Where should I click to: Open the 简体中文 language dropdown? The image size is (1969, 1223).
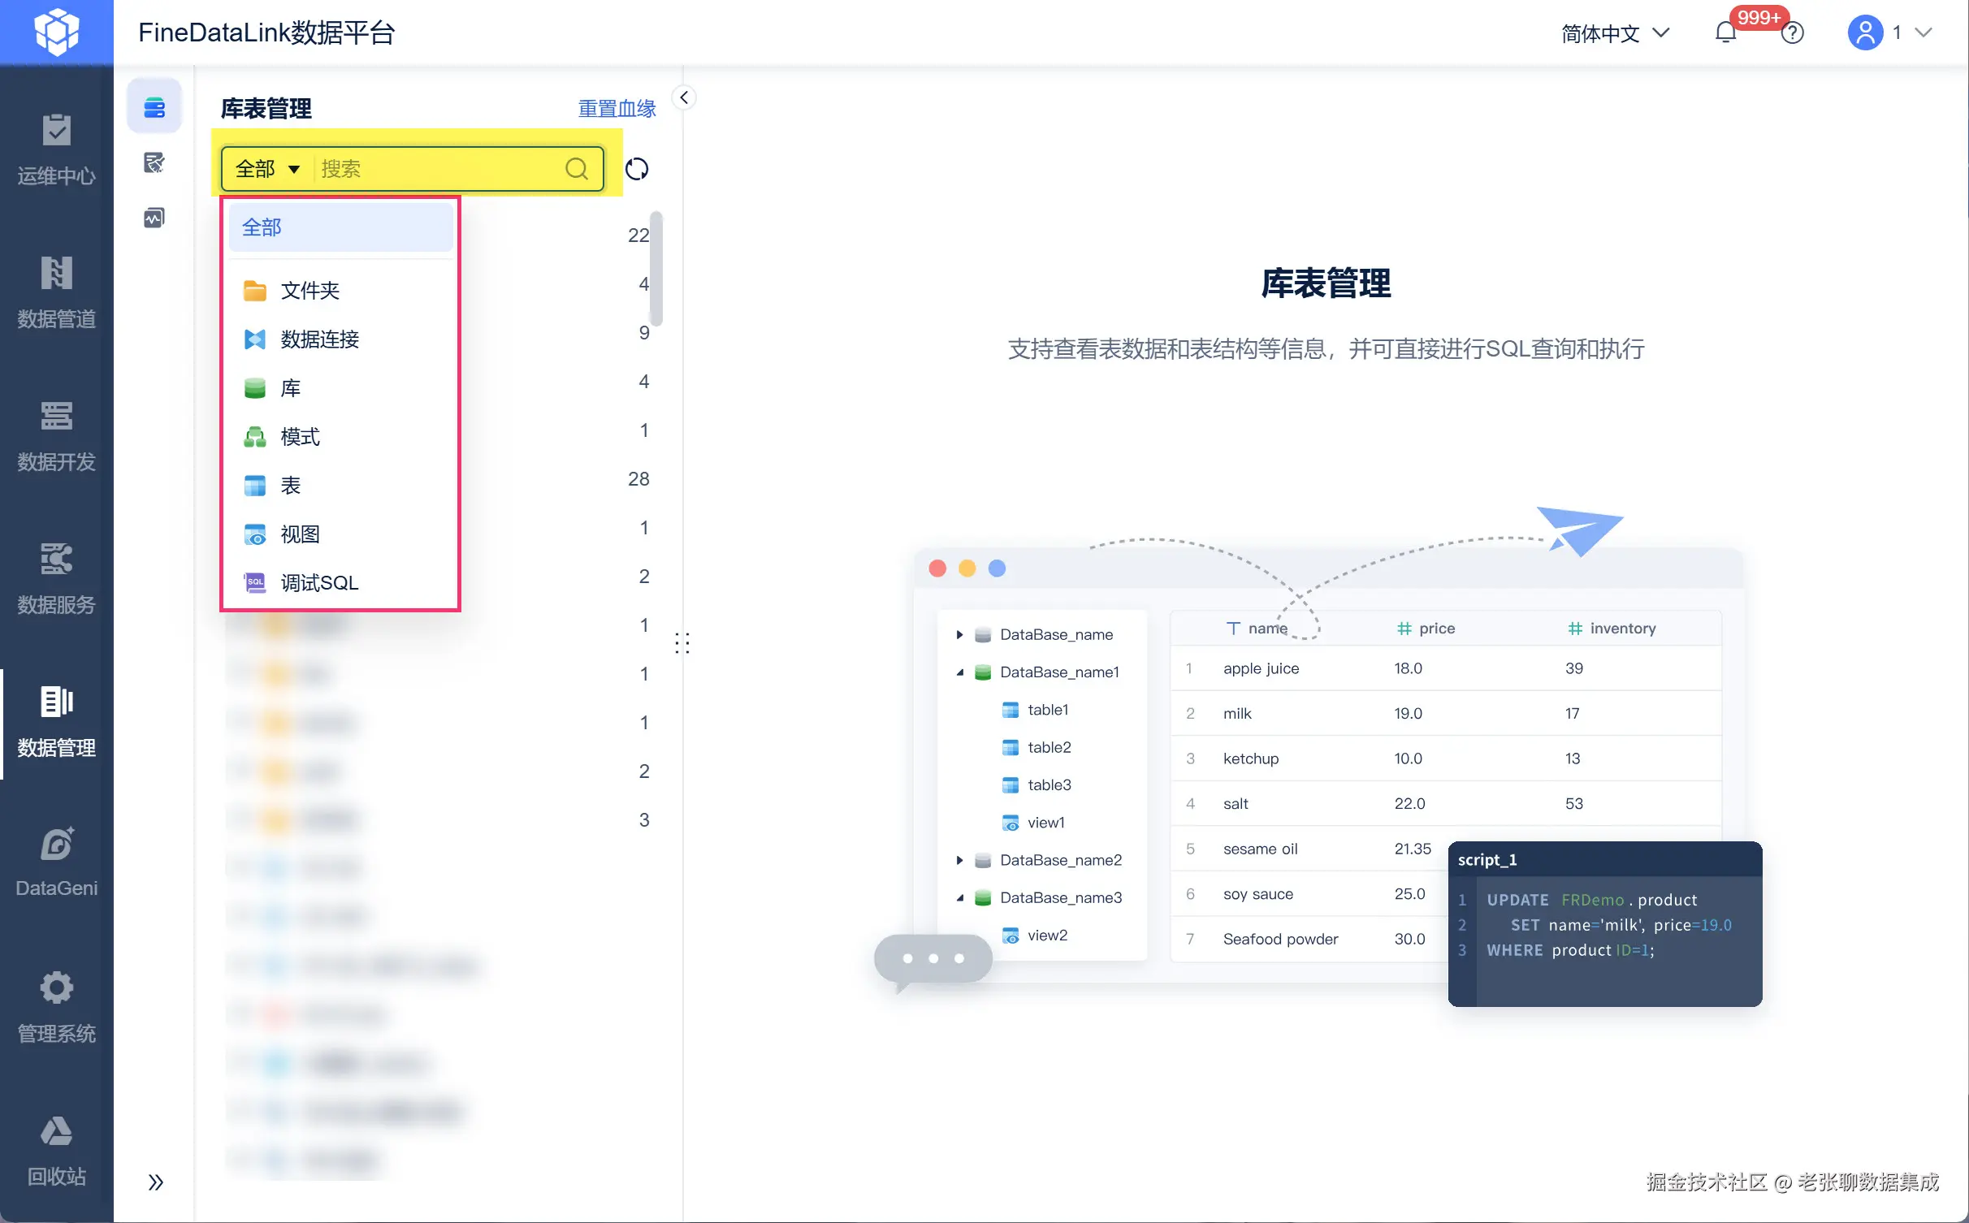pyautogui.click(x=1615, y=32)
